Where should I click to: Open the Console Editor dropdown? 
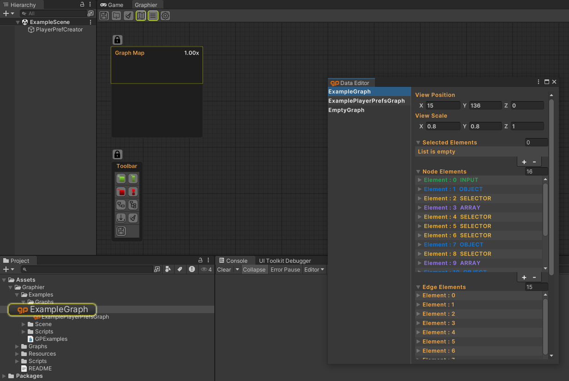coord(314,270)
